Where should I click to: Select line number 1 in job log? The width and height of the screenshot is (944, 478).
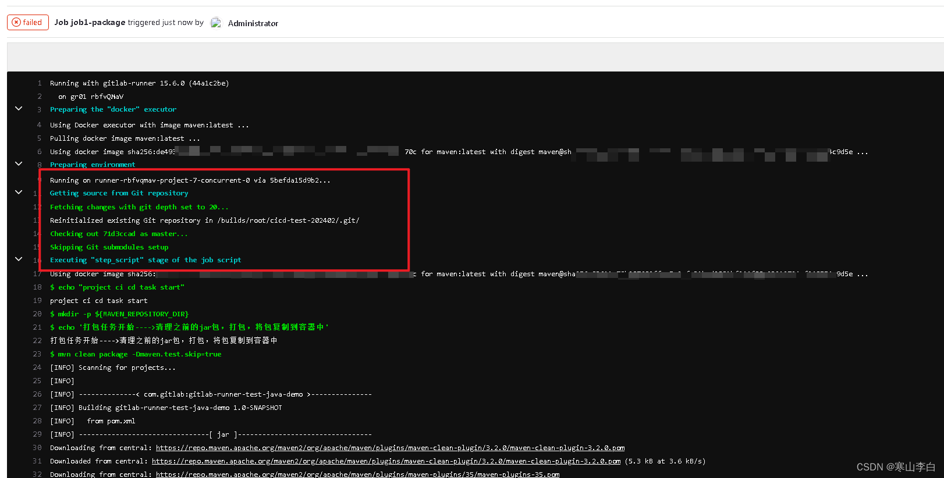point(40,83)
